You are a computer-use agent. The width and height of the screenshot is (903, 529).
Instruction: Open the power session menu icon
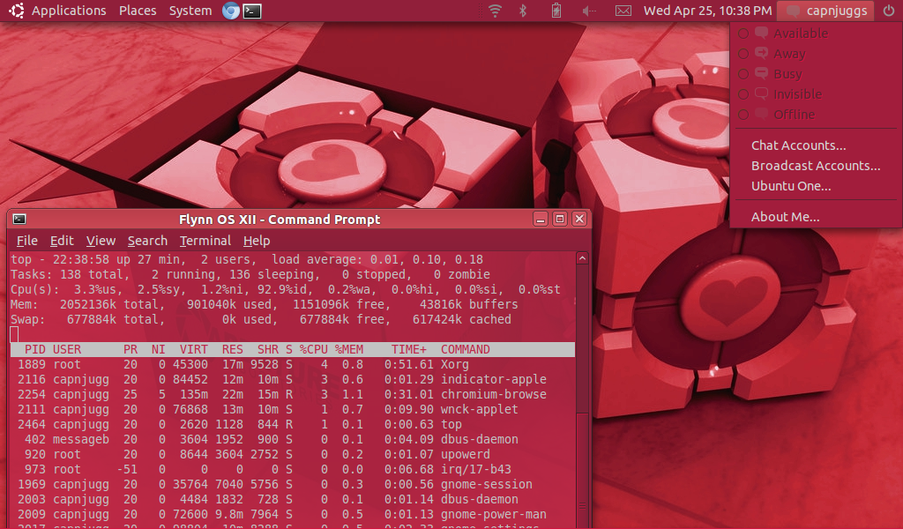click(889, 11)
